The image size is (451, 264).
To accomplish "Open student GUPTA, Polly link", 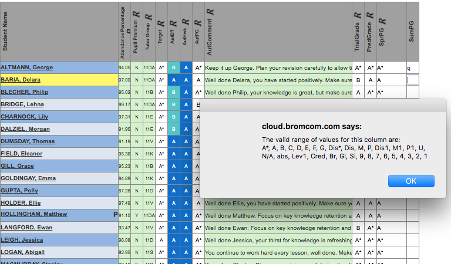I will tap(19, 191).
